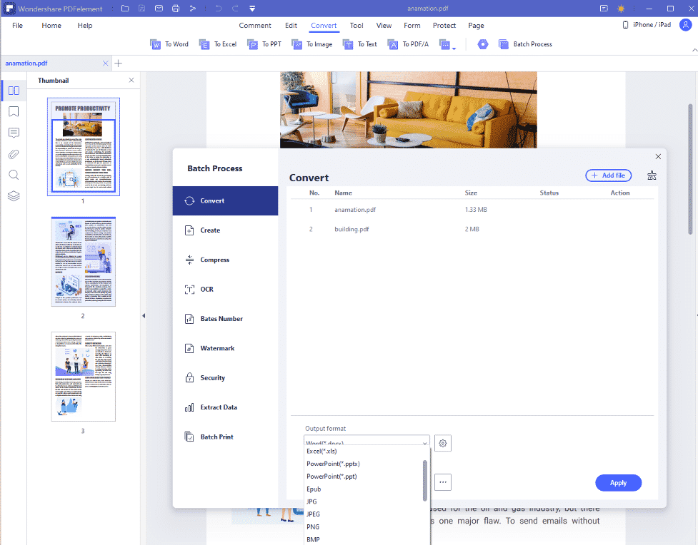Open the Help menu
This screenshot has width=698, height=545.
(x=84, y=26)
